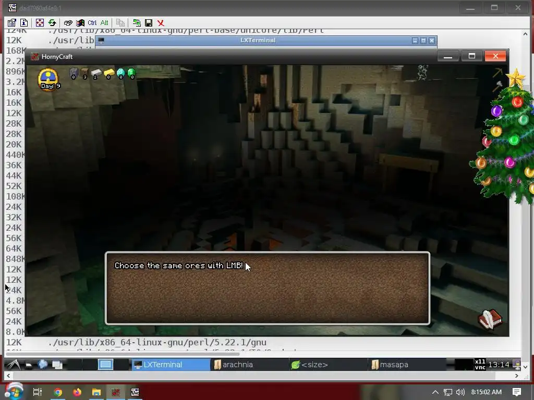Toggle the Alt key in VNC toolbar
534x400 pixels.
[104, 23]
